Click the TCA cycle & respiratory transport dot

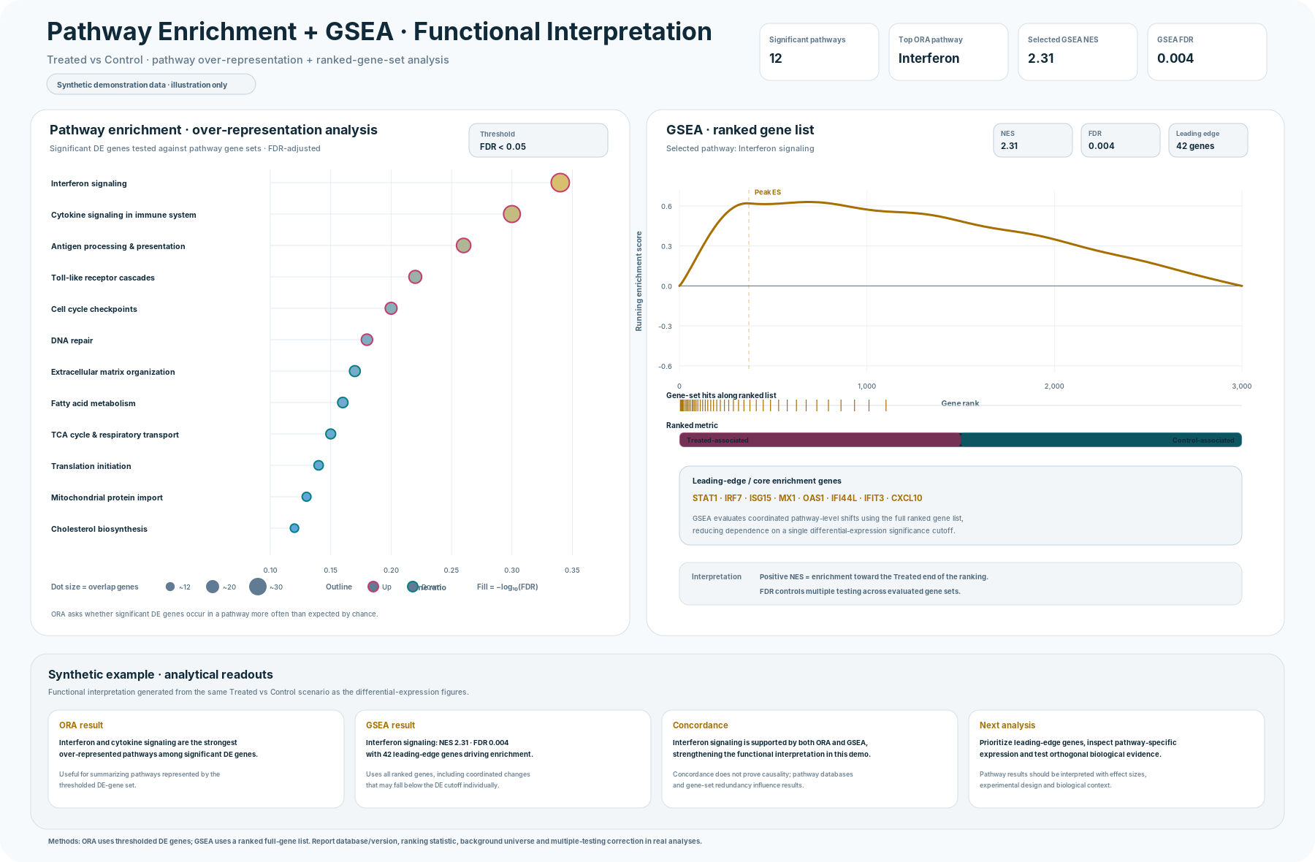click(330, 434)
